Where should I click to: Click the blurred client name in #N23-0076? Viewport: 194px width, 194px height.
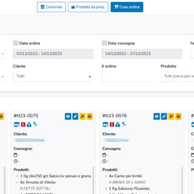116,140
